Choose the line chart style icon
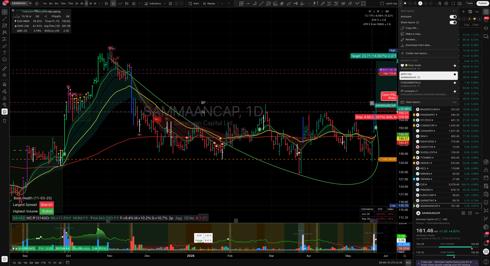This screenshot has width=490, height=266. 120,4
